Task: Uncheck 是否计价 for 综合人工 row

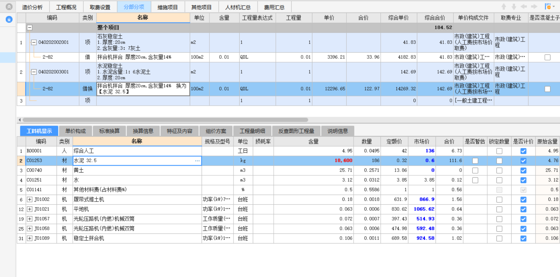Action: (x=523, y=151)
